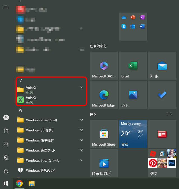
Task: Expand the Windows PowerShell folder
Action: point(82,120)
